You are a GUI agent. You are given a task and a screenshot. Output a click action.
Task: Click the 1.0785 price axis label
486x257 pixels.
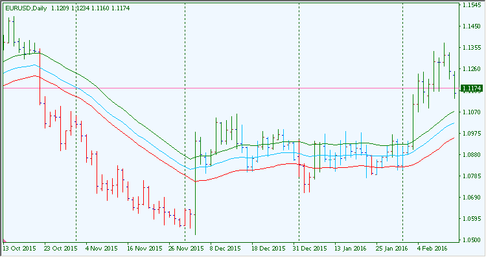(472, 176)
